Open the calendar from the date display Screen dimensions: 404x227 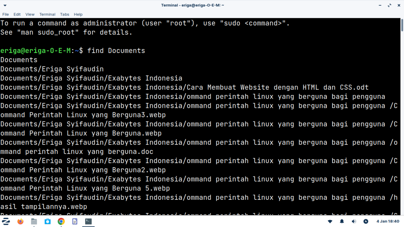[x=387, y=221]
